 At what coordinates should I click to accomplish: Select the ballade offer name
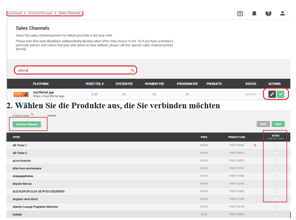click(x=17, y=214)
